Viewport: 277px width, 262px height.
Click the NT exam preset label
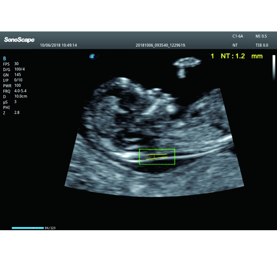[x=235, y=45]
